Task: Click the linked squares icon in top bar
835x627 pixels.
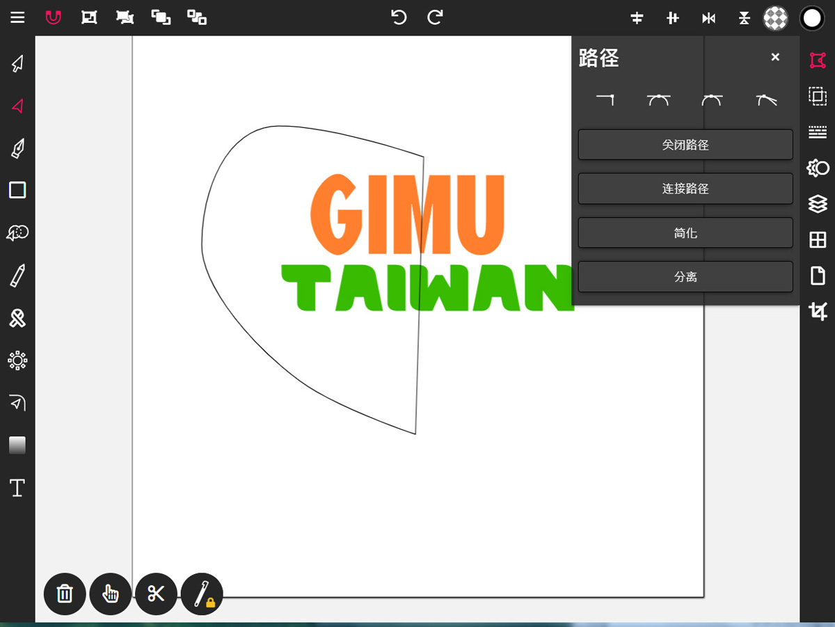Action: click(198, 17)
